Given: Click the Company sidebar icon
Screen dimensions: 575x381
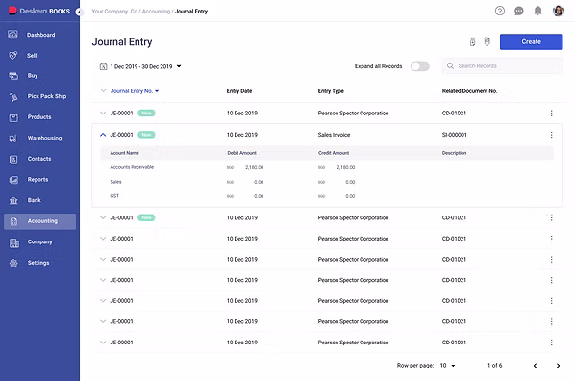Looking at the screenshot, I should [13, 242].
